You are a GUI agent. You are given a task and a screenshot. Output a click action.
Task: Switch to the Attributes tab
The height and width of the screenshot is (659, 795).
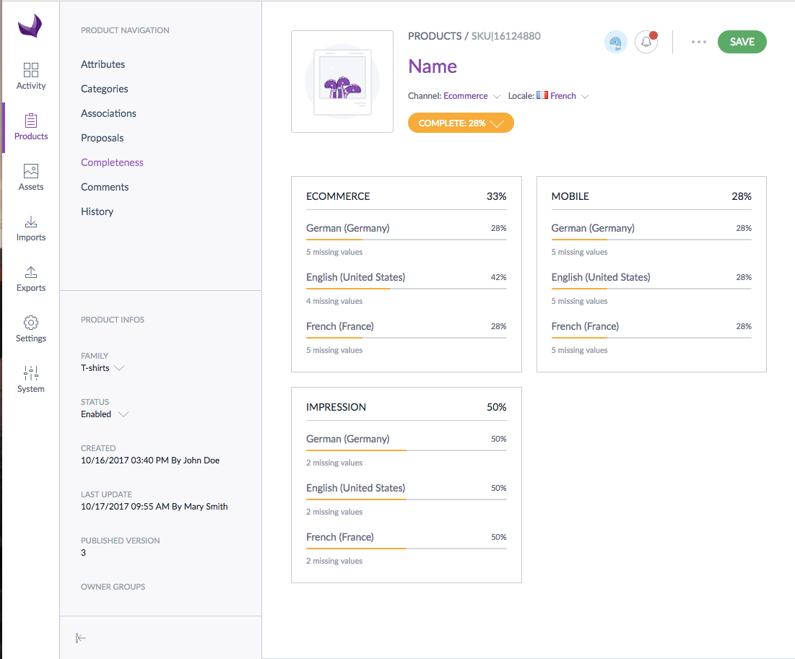coord(103,64)
